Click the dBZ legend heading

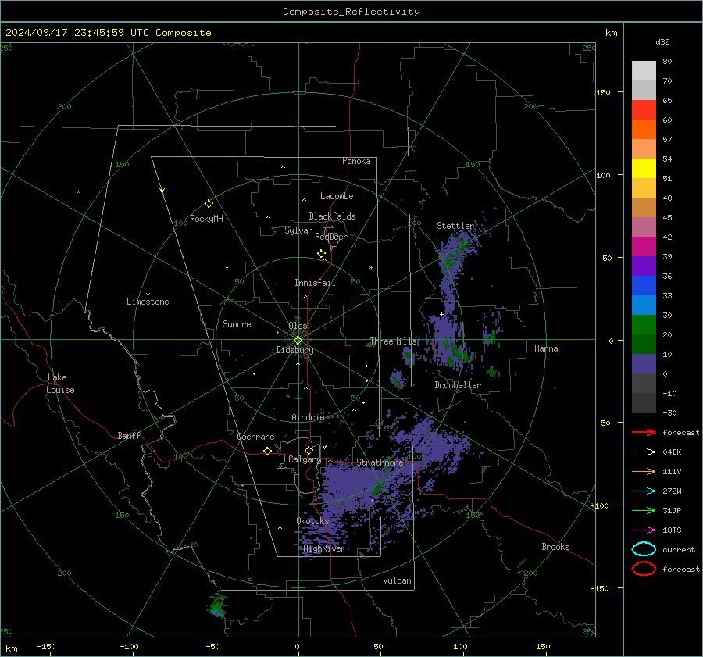tap(662, 42)
